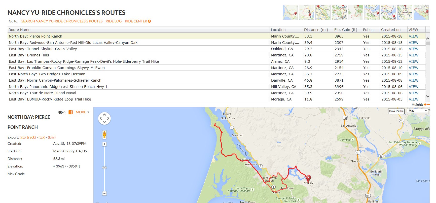This screenshot has width=436, height=203.
Task: View the East Bay: Briones Hills route
Action: coord(413,55)
